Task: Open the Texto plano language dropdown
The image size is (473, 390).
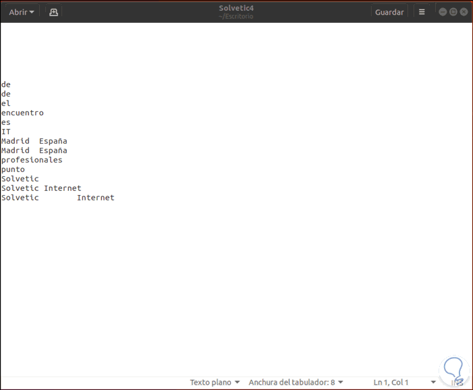Action: pyautogui.click(x=214, y=382)
